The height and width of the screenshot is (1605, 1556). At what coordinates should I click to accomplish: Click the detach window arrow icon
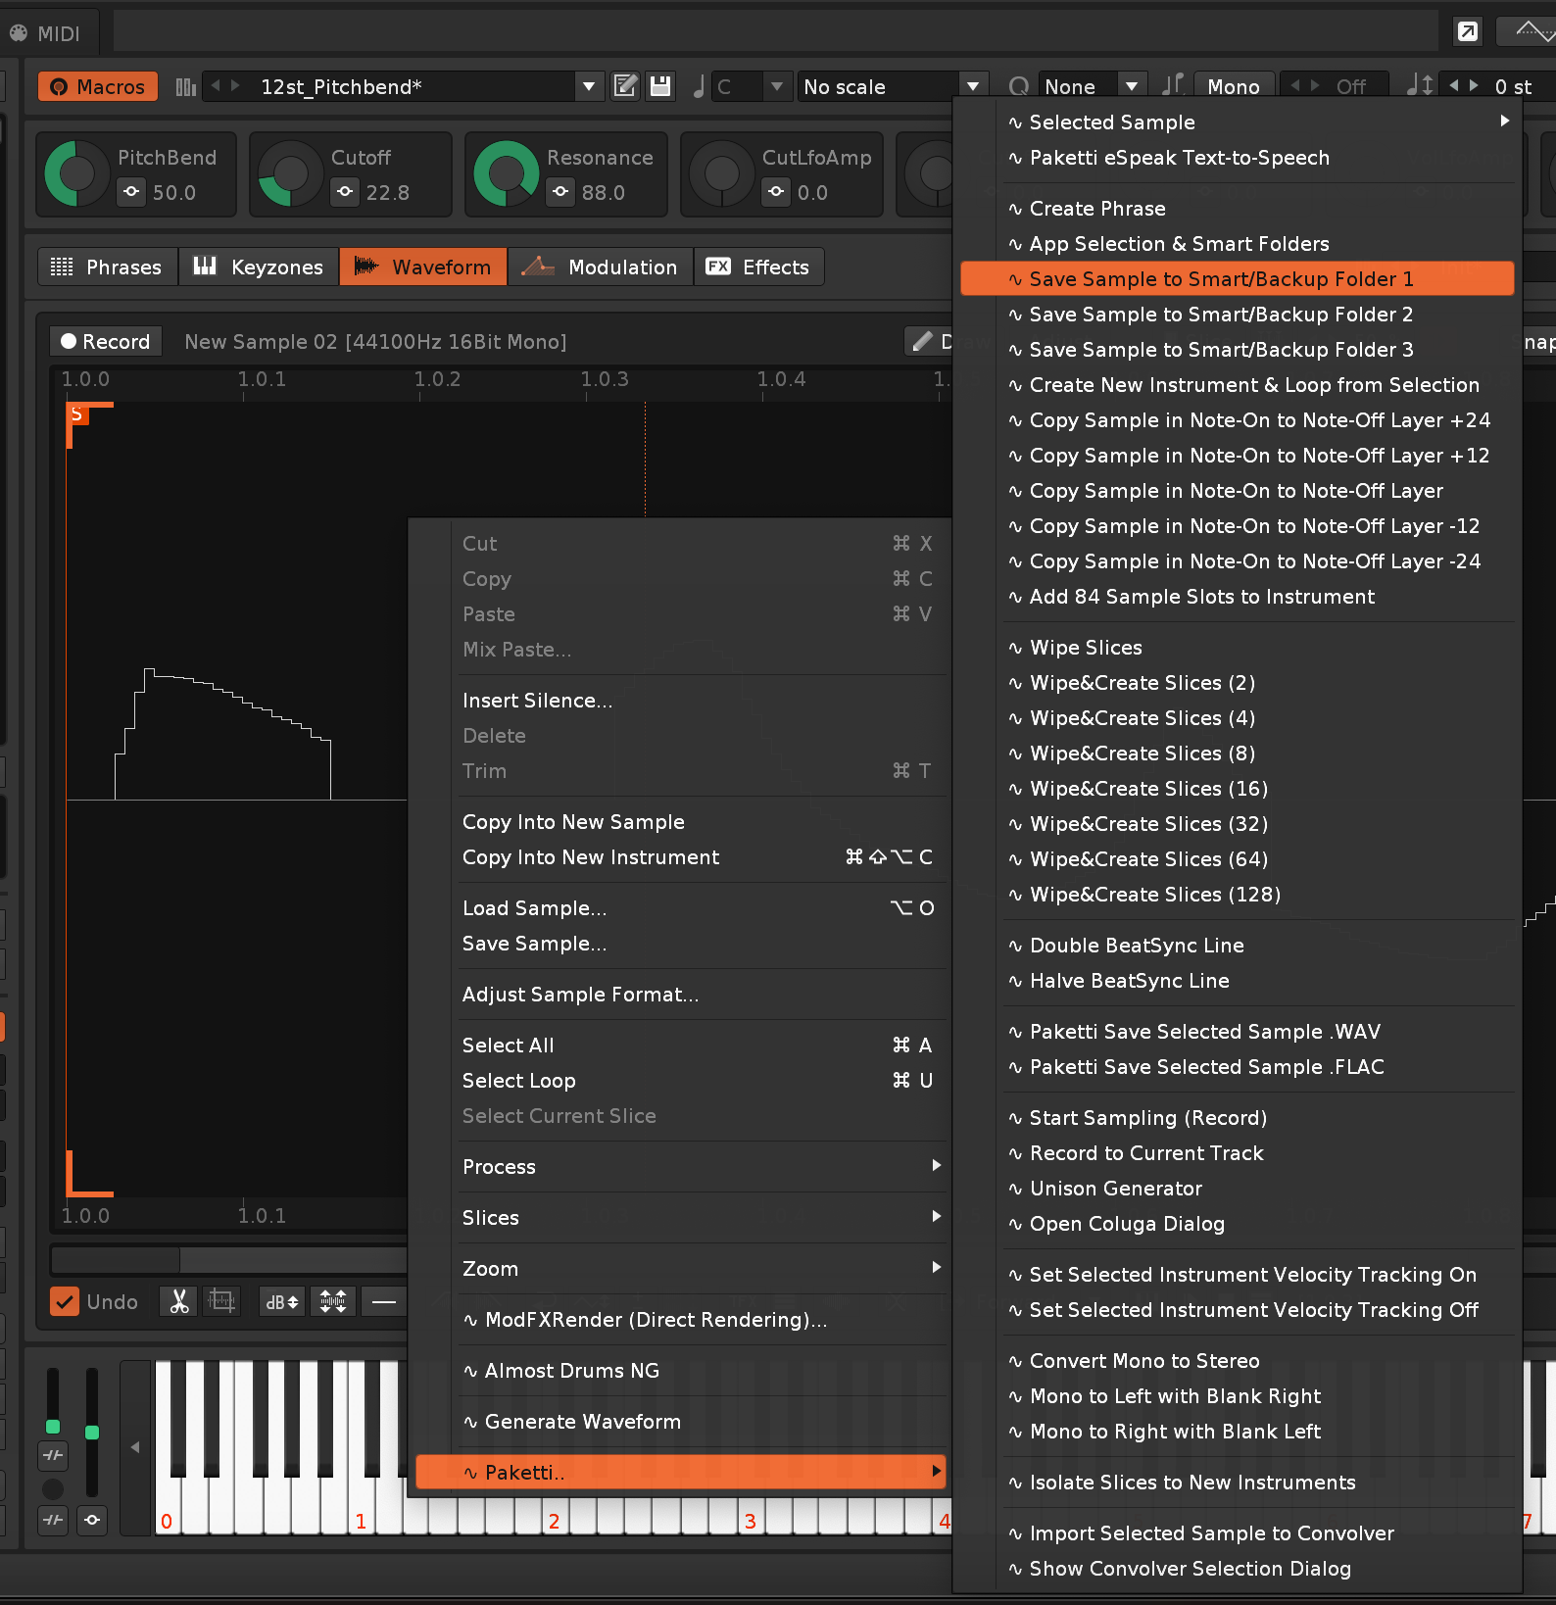pos(1467,32)
